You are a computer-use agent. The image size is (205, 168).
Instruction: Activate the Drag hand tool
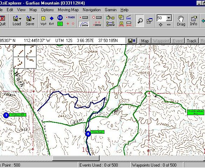click(181, 21)
